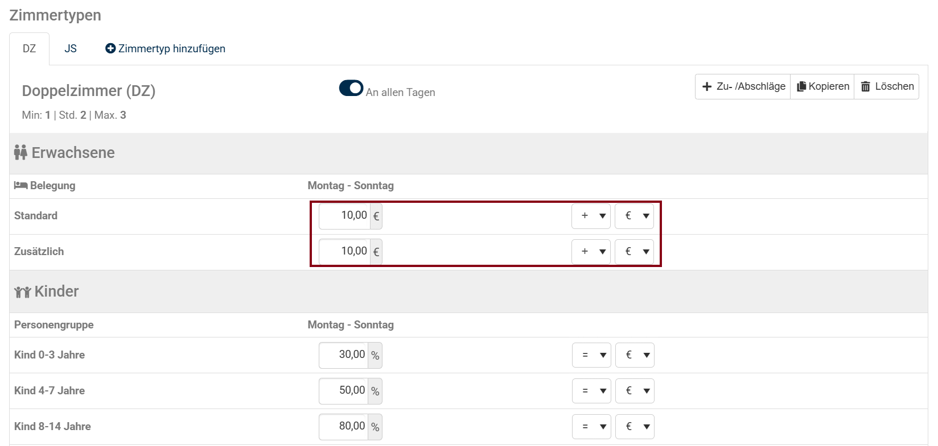Toggle the An allen Tagen switch
Image resolution: width=938 pixels, height=446 pixels.
click(x=351, y=88)
